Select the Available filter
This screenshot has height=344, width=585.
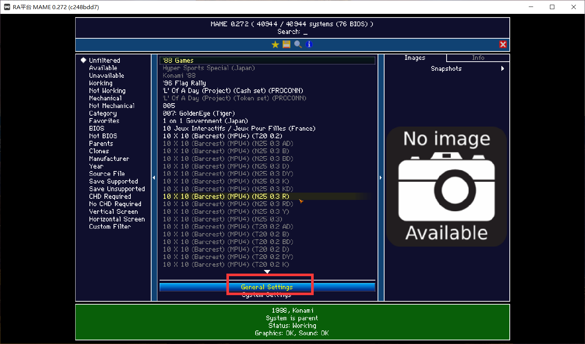point(103,68)
